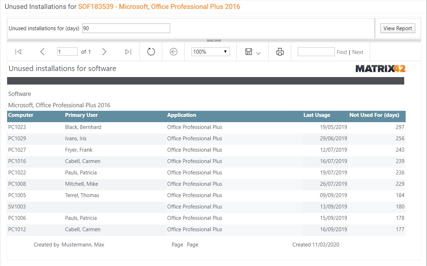This screenshot has height=266, width=427.
Task: Print the report using the printer icon
Action: click(x=280, y=52)
